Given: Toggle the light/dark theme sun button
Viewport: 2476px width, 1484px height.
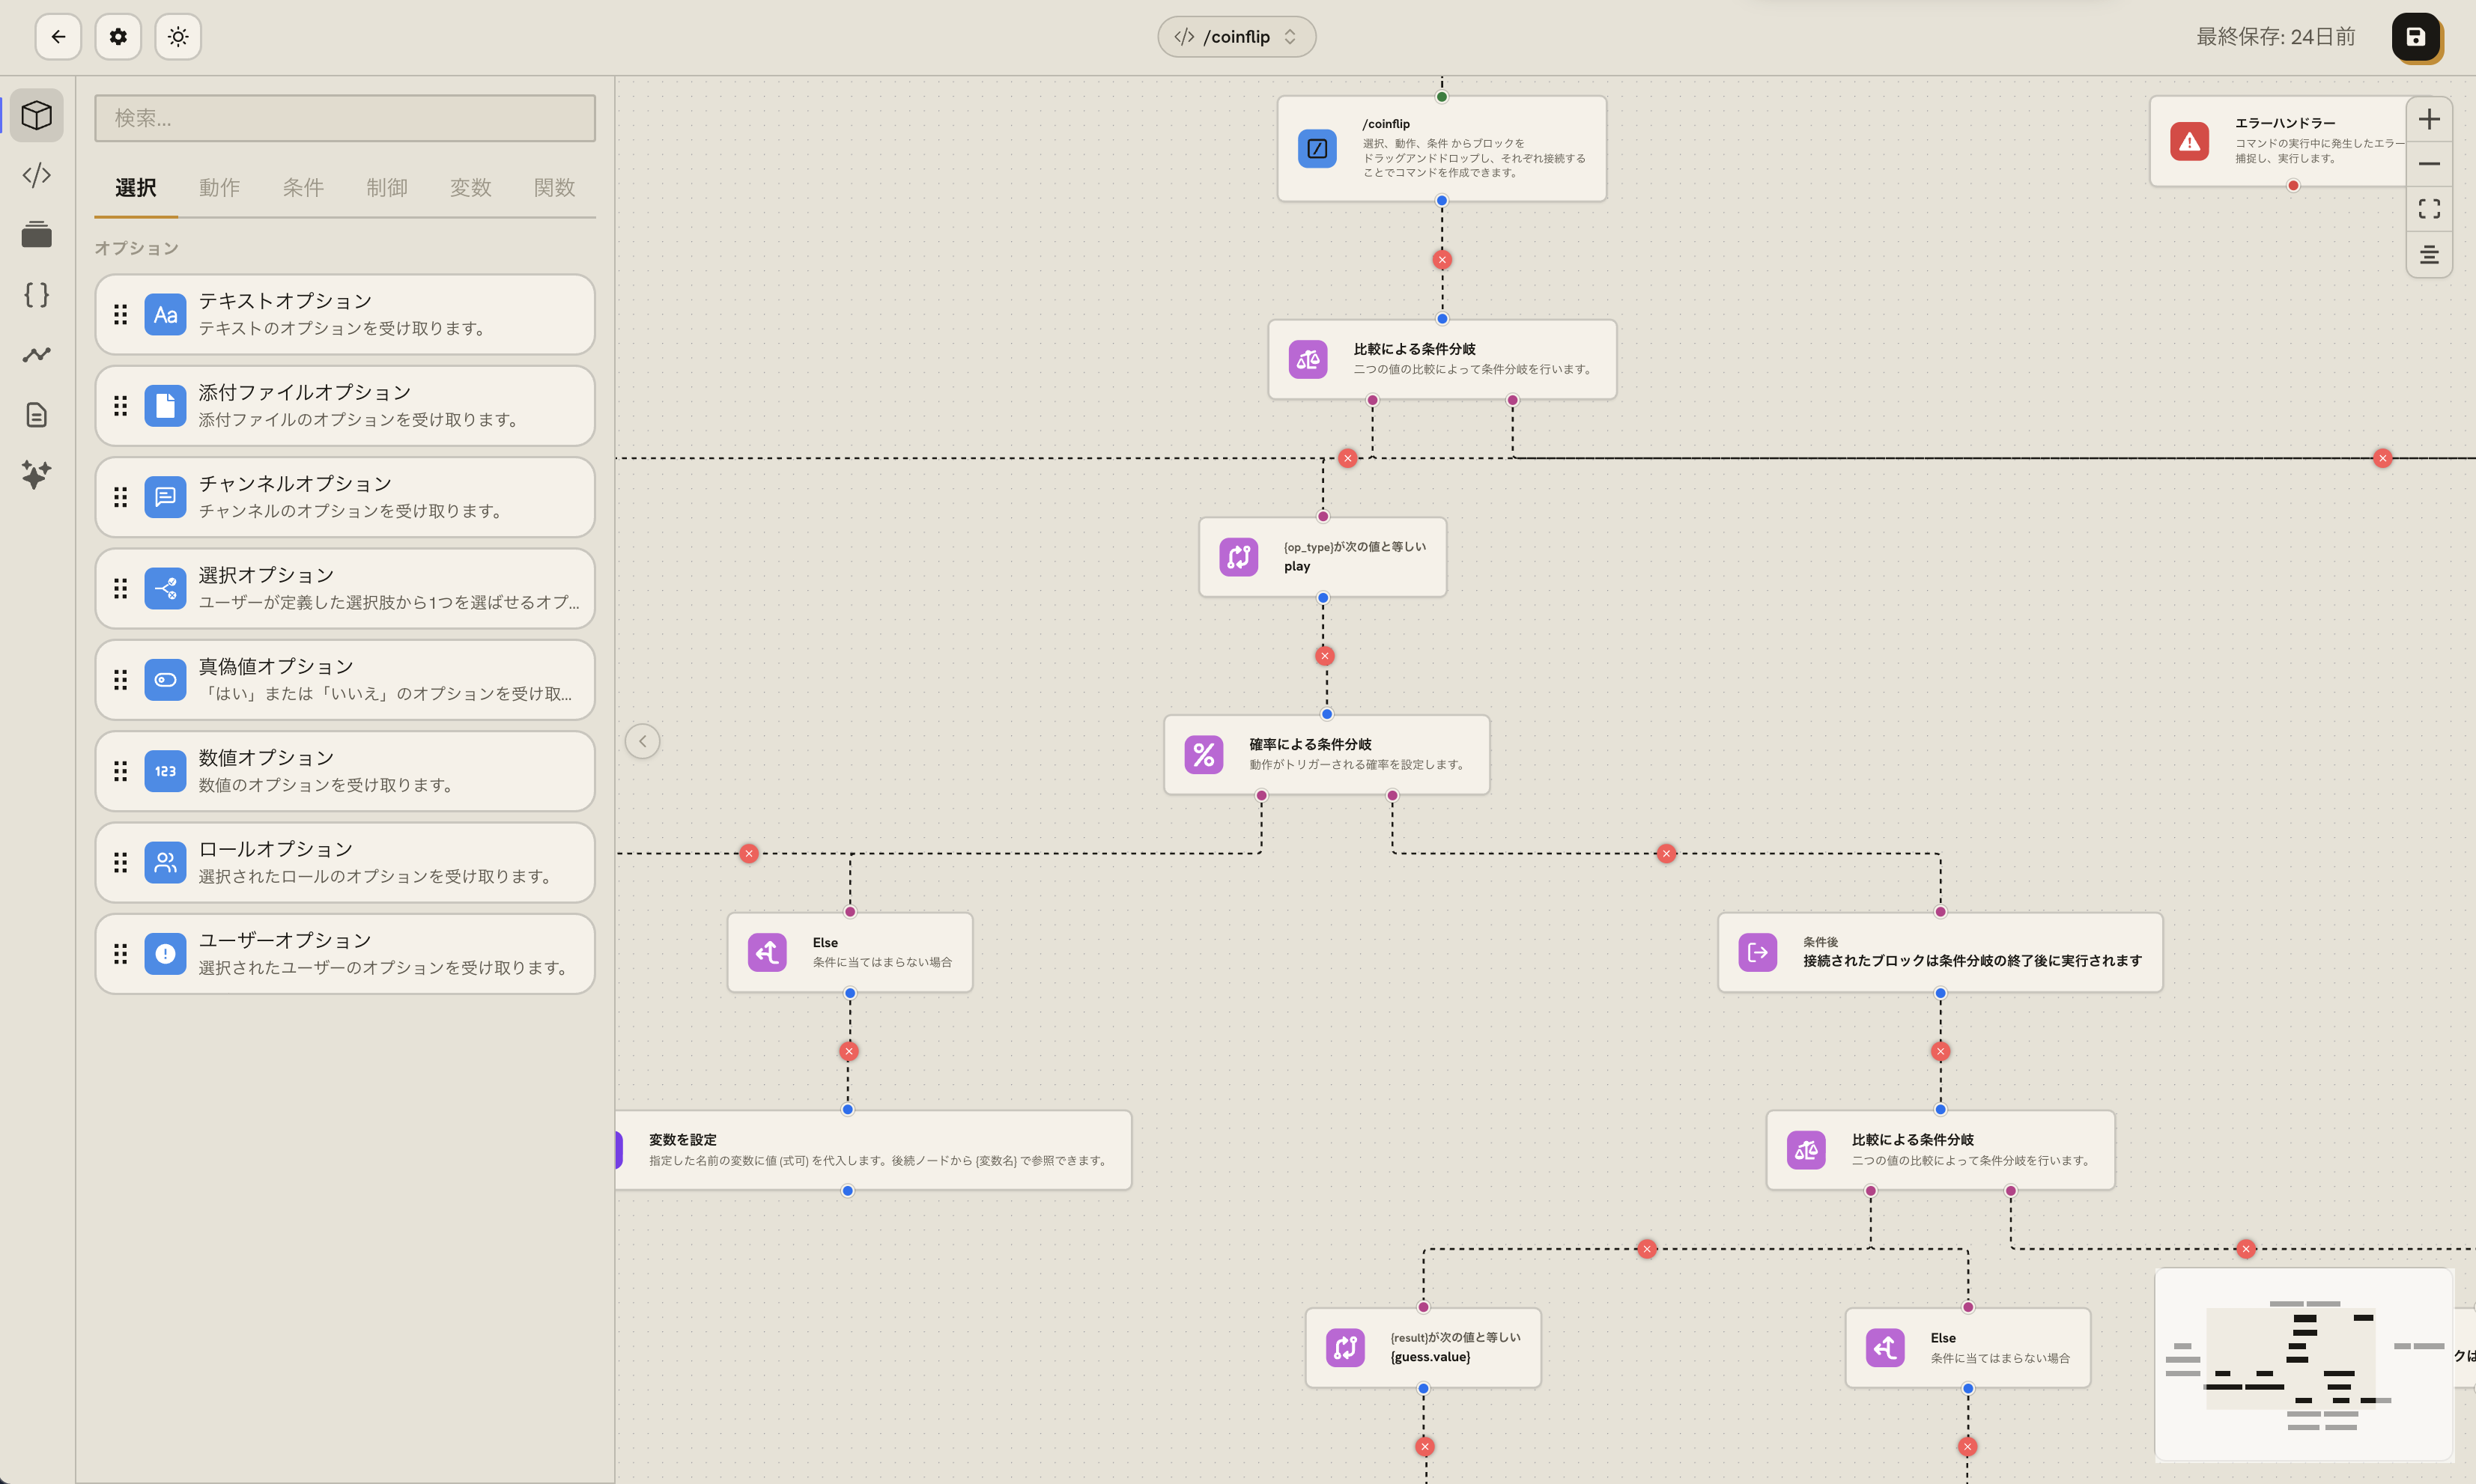Looking at the screenshot, I should click(x=178, y=37).
